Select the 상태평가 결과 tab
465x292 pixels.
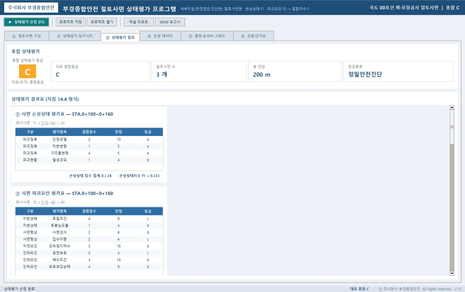(x=120, y=38)
